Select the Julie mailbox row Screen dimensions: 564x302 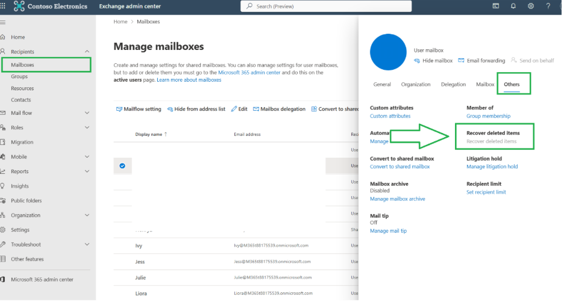click(236, 277)
